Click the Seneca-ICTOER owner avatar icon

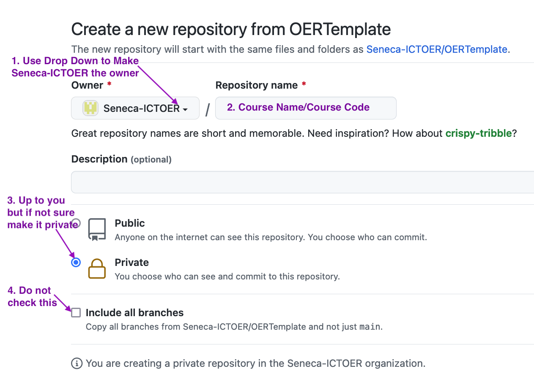click(90, 108)
